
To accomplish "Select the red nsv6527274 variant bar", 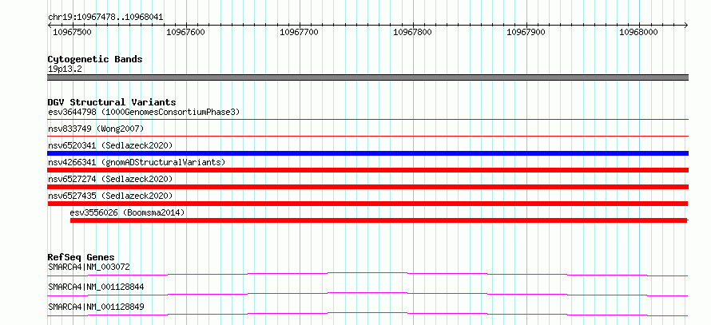I will 367,187.
